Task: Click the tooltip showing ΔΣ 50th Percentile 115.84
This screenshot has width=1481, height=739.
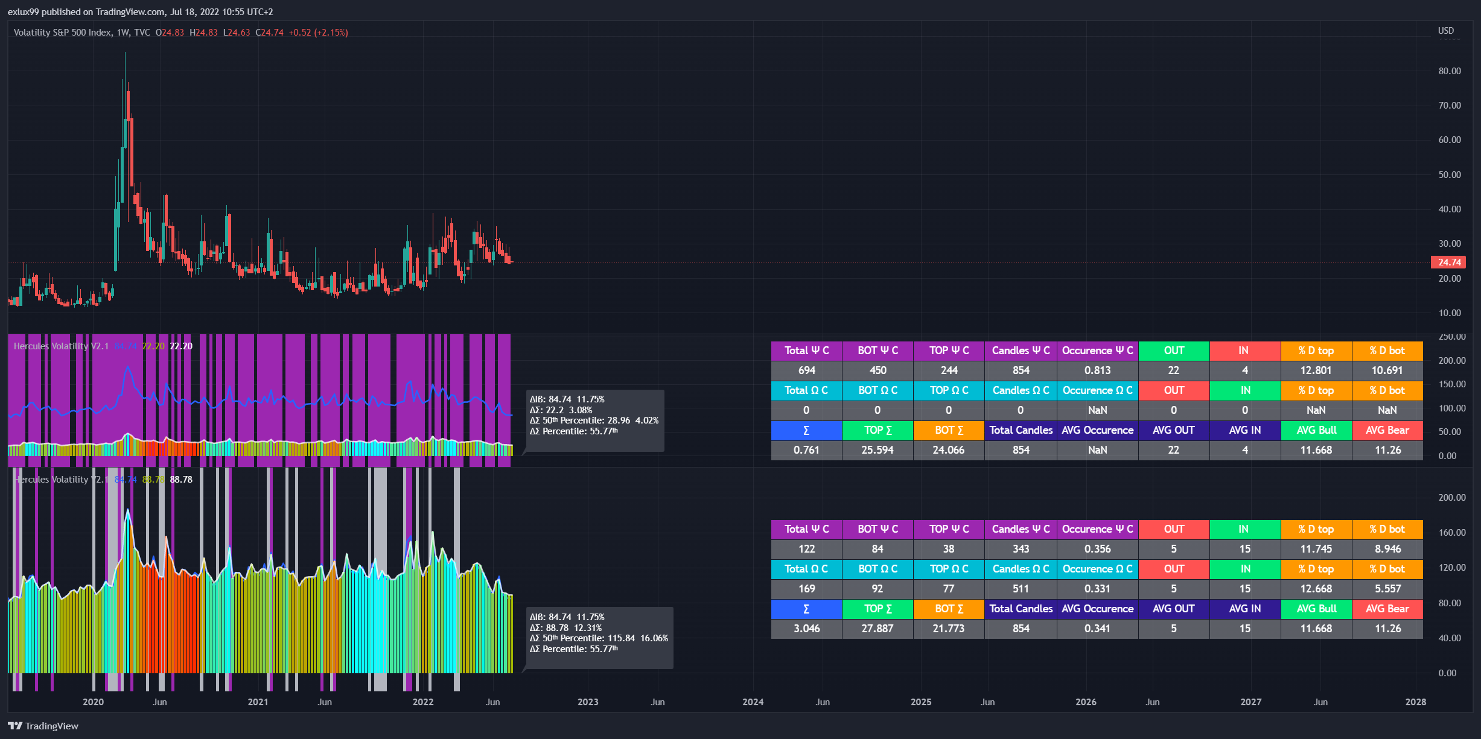Action: (x=599, y=638)
